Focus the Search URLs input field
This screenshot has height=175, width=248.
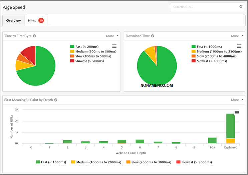coord(204,7)
